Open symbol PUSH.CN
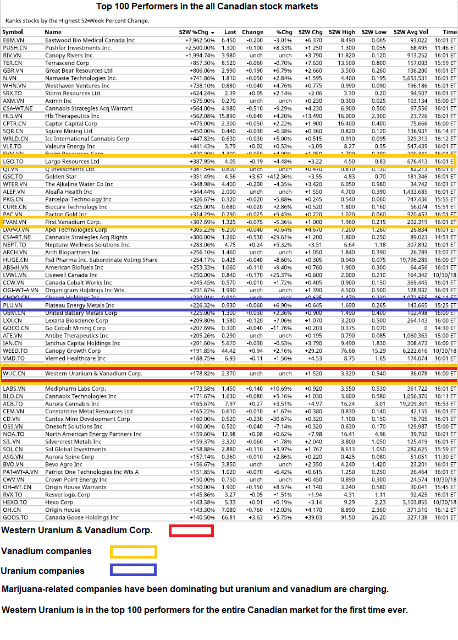458x640 pixels. point(15,48)
